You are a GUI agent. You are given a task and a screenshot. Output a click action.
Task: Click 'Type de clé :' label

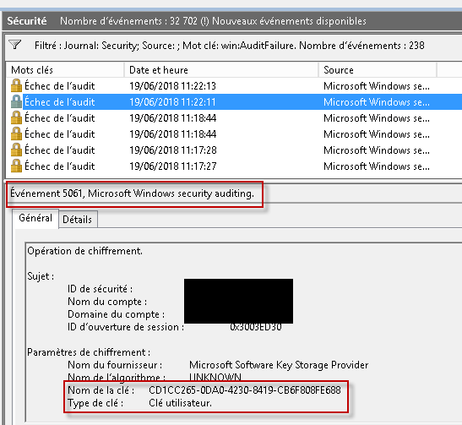(95, 403)
